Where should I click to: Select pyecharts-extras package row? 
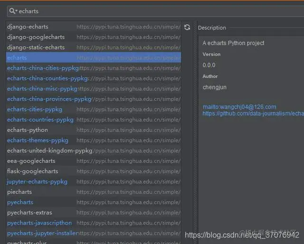coord(94,213)
